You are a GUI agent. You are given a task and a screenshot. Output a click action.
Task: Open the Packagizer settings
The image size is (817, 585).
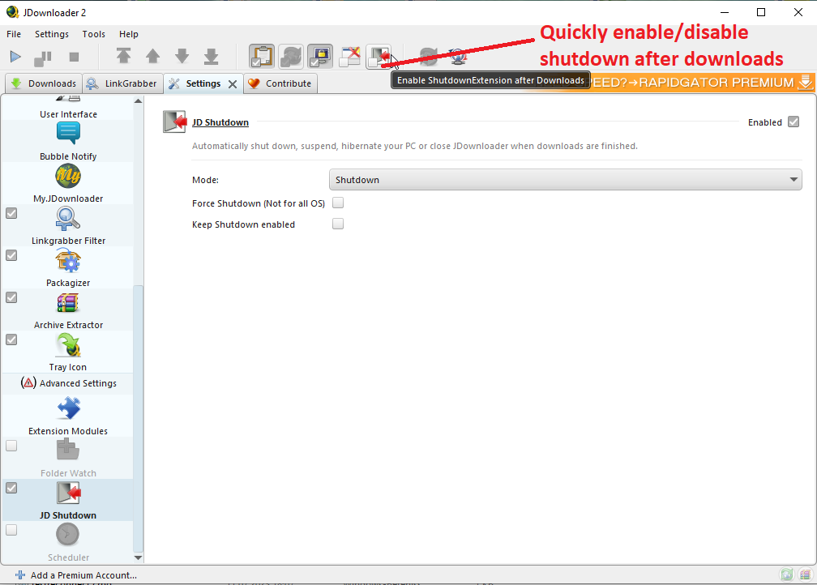point(68,267)
